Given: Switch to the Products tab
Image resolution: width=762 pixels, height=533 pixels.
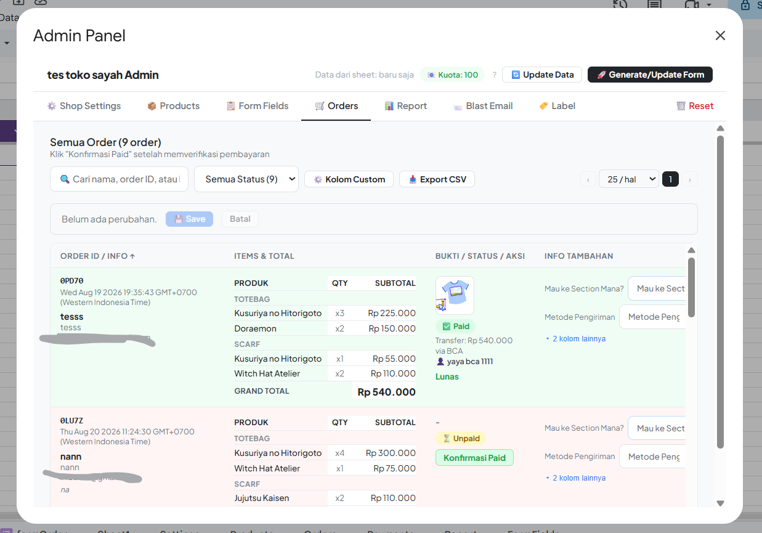Looking at the screenshot, I should pos(173,106).
